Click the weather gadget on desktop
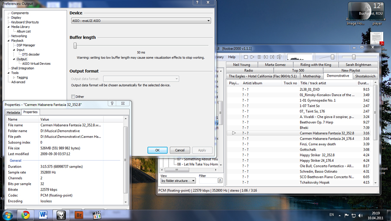 365,11
